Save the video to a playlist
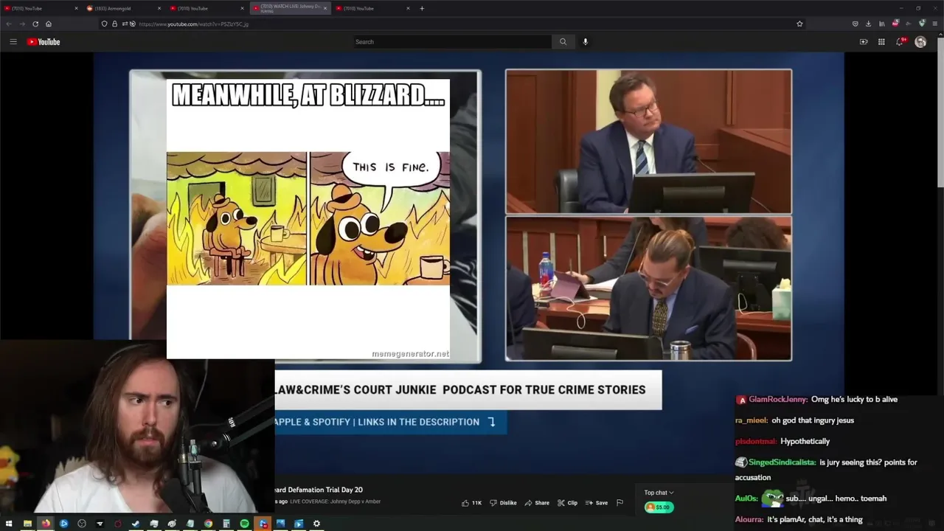944x531 pixels. (597, 503)
